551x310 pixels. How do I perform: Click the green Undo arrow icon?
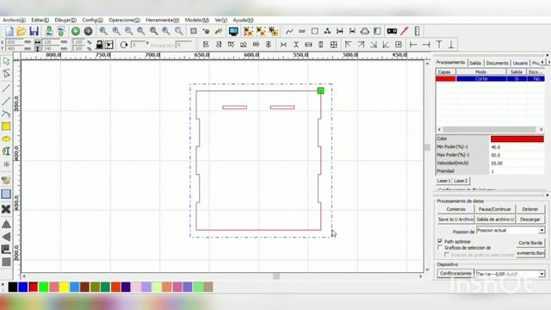pyautogui.click(x=76, y=31)
